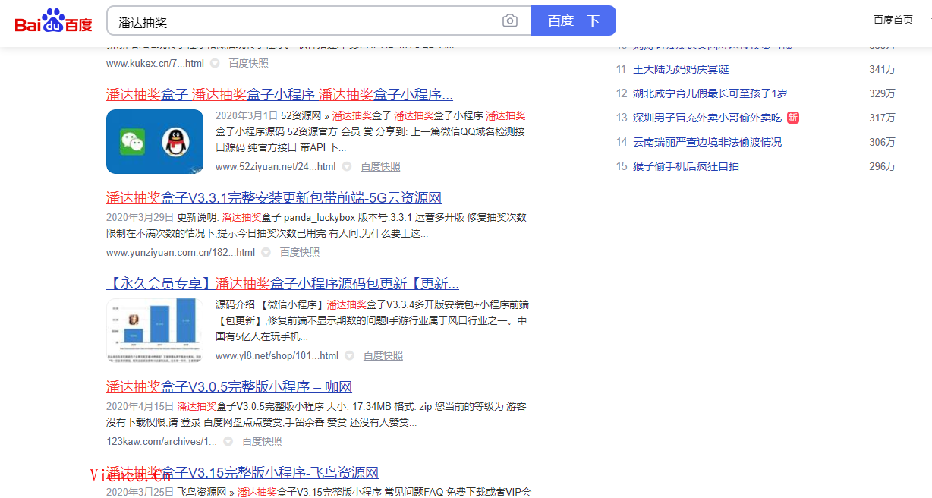Open the 潘达抽奖盒子V3.0.5完整版小程序 咖网 result

[x=228, y=386]
